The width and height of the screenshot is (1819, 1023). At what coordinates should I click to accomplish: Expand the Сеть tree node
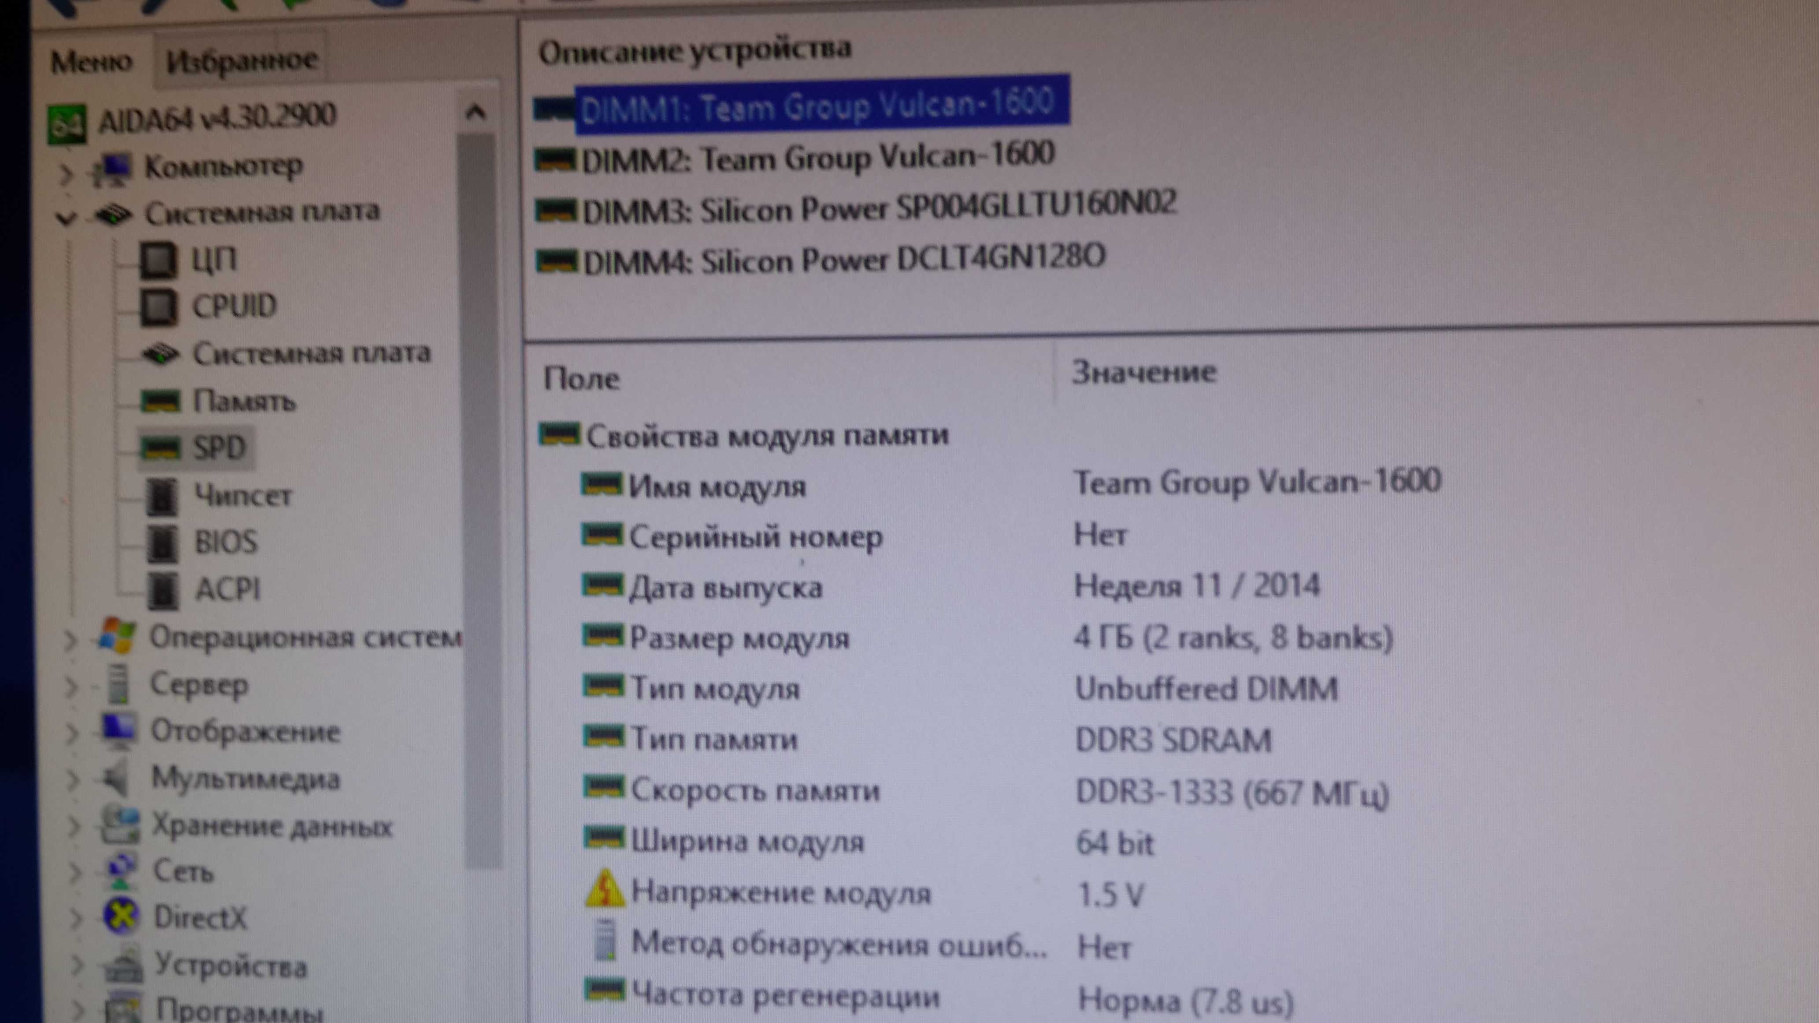pyautogui.click(x=75, y=873)
